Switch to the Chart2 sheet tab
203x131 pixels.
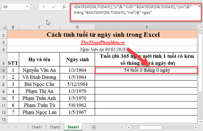pos(55,127)
